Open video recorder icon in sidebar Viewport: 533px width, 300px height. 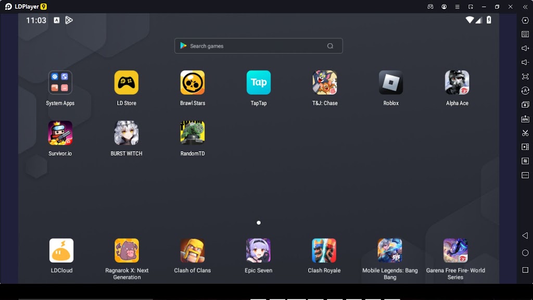click(525, 147)
